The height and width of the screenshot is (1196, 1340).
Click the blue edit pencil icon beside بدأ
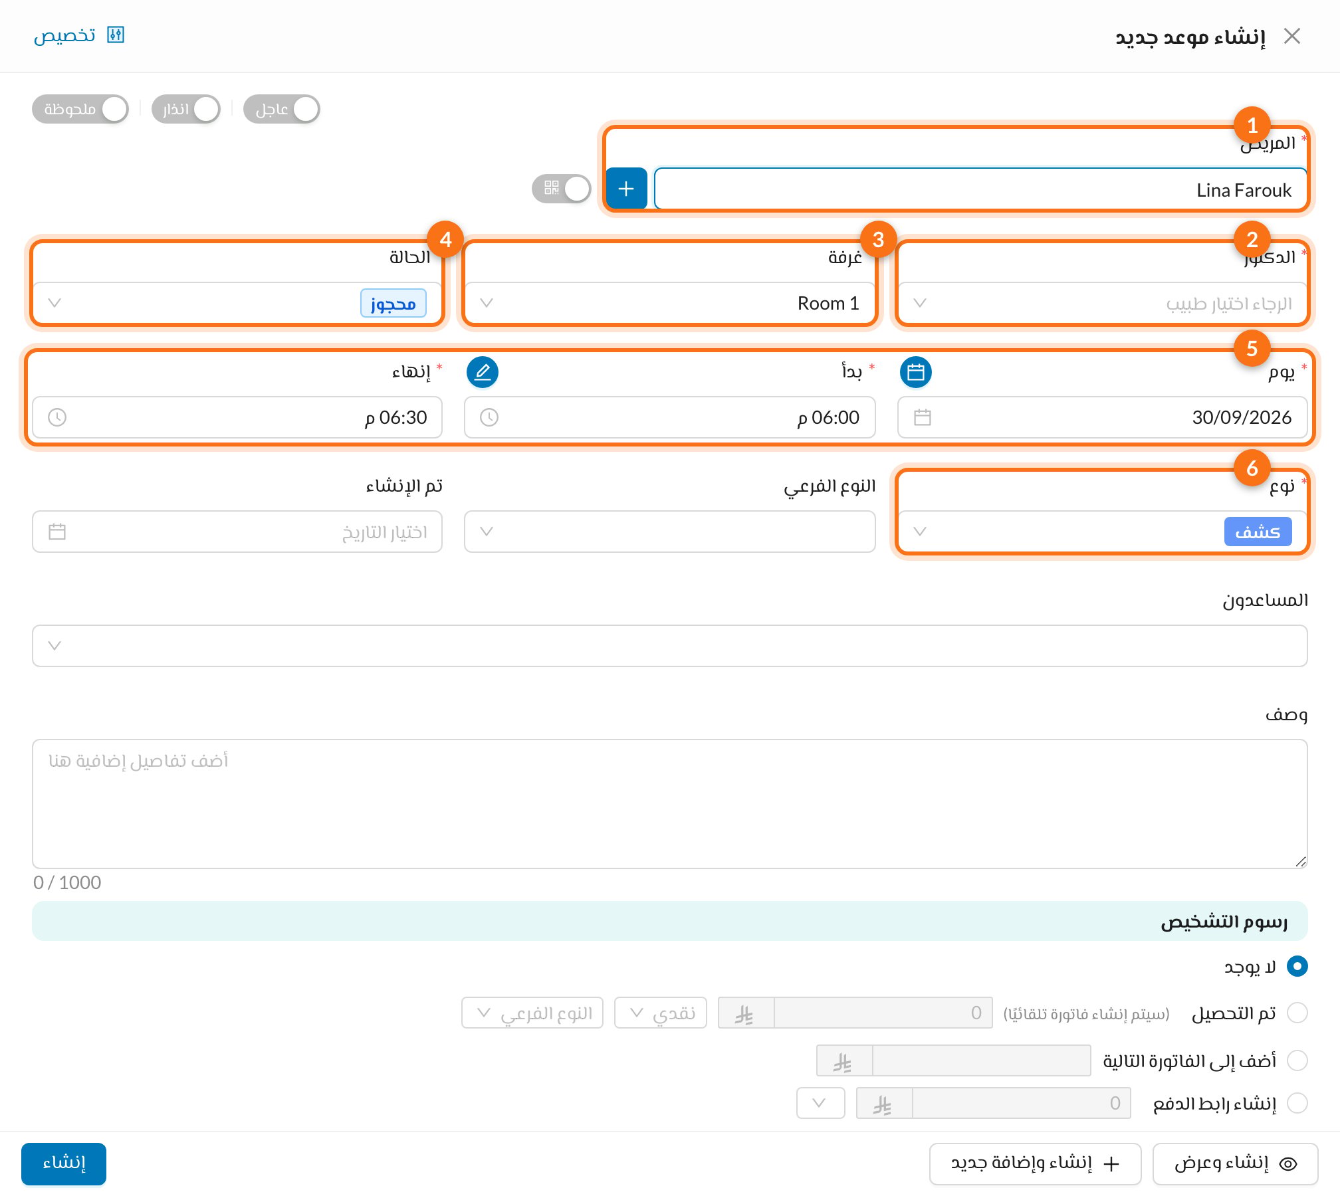483,372
